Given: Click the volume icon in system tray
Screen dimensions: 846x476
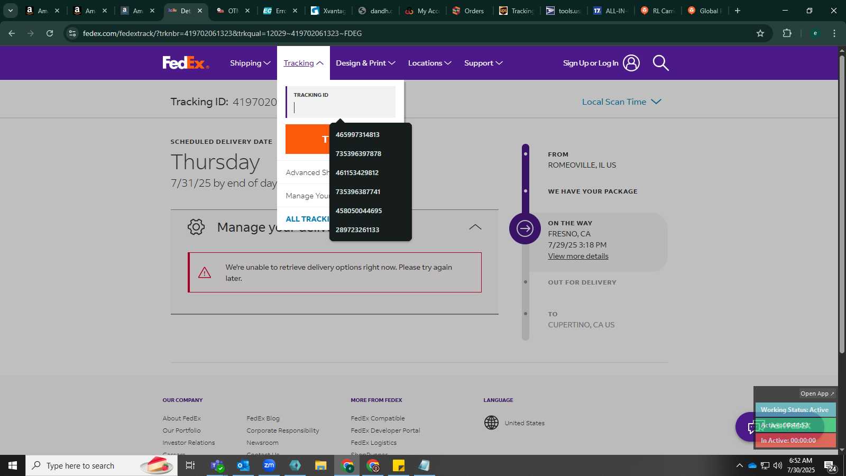Looking at the screenshot, I should point(777,465).
